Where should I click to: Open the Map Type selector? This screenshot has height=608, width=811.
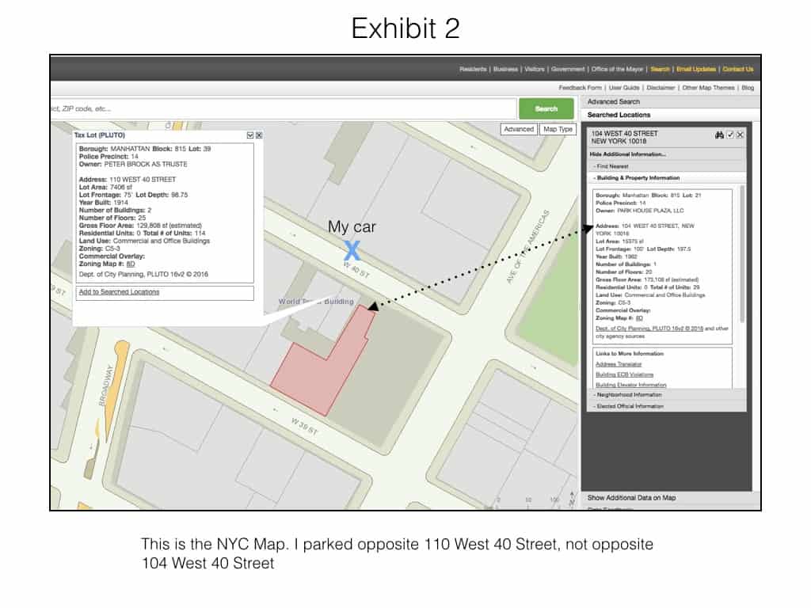(x=558, y=129)
